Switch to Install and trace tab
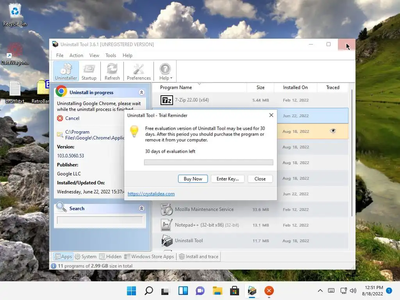This screenshot has height=300, width=400. [199, 257]
